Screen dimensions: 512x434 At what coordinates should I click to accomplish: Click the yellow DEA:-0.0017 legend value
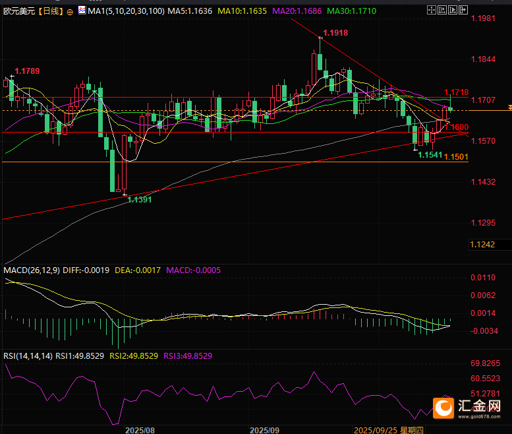pos(137,270)
